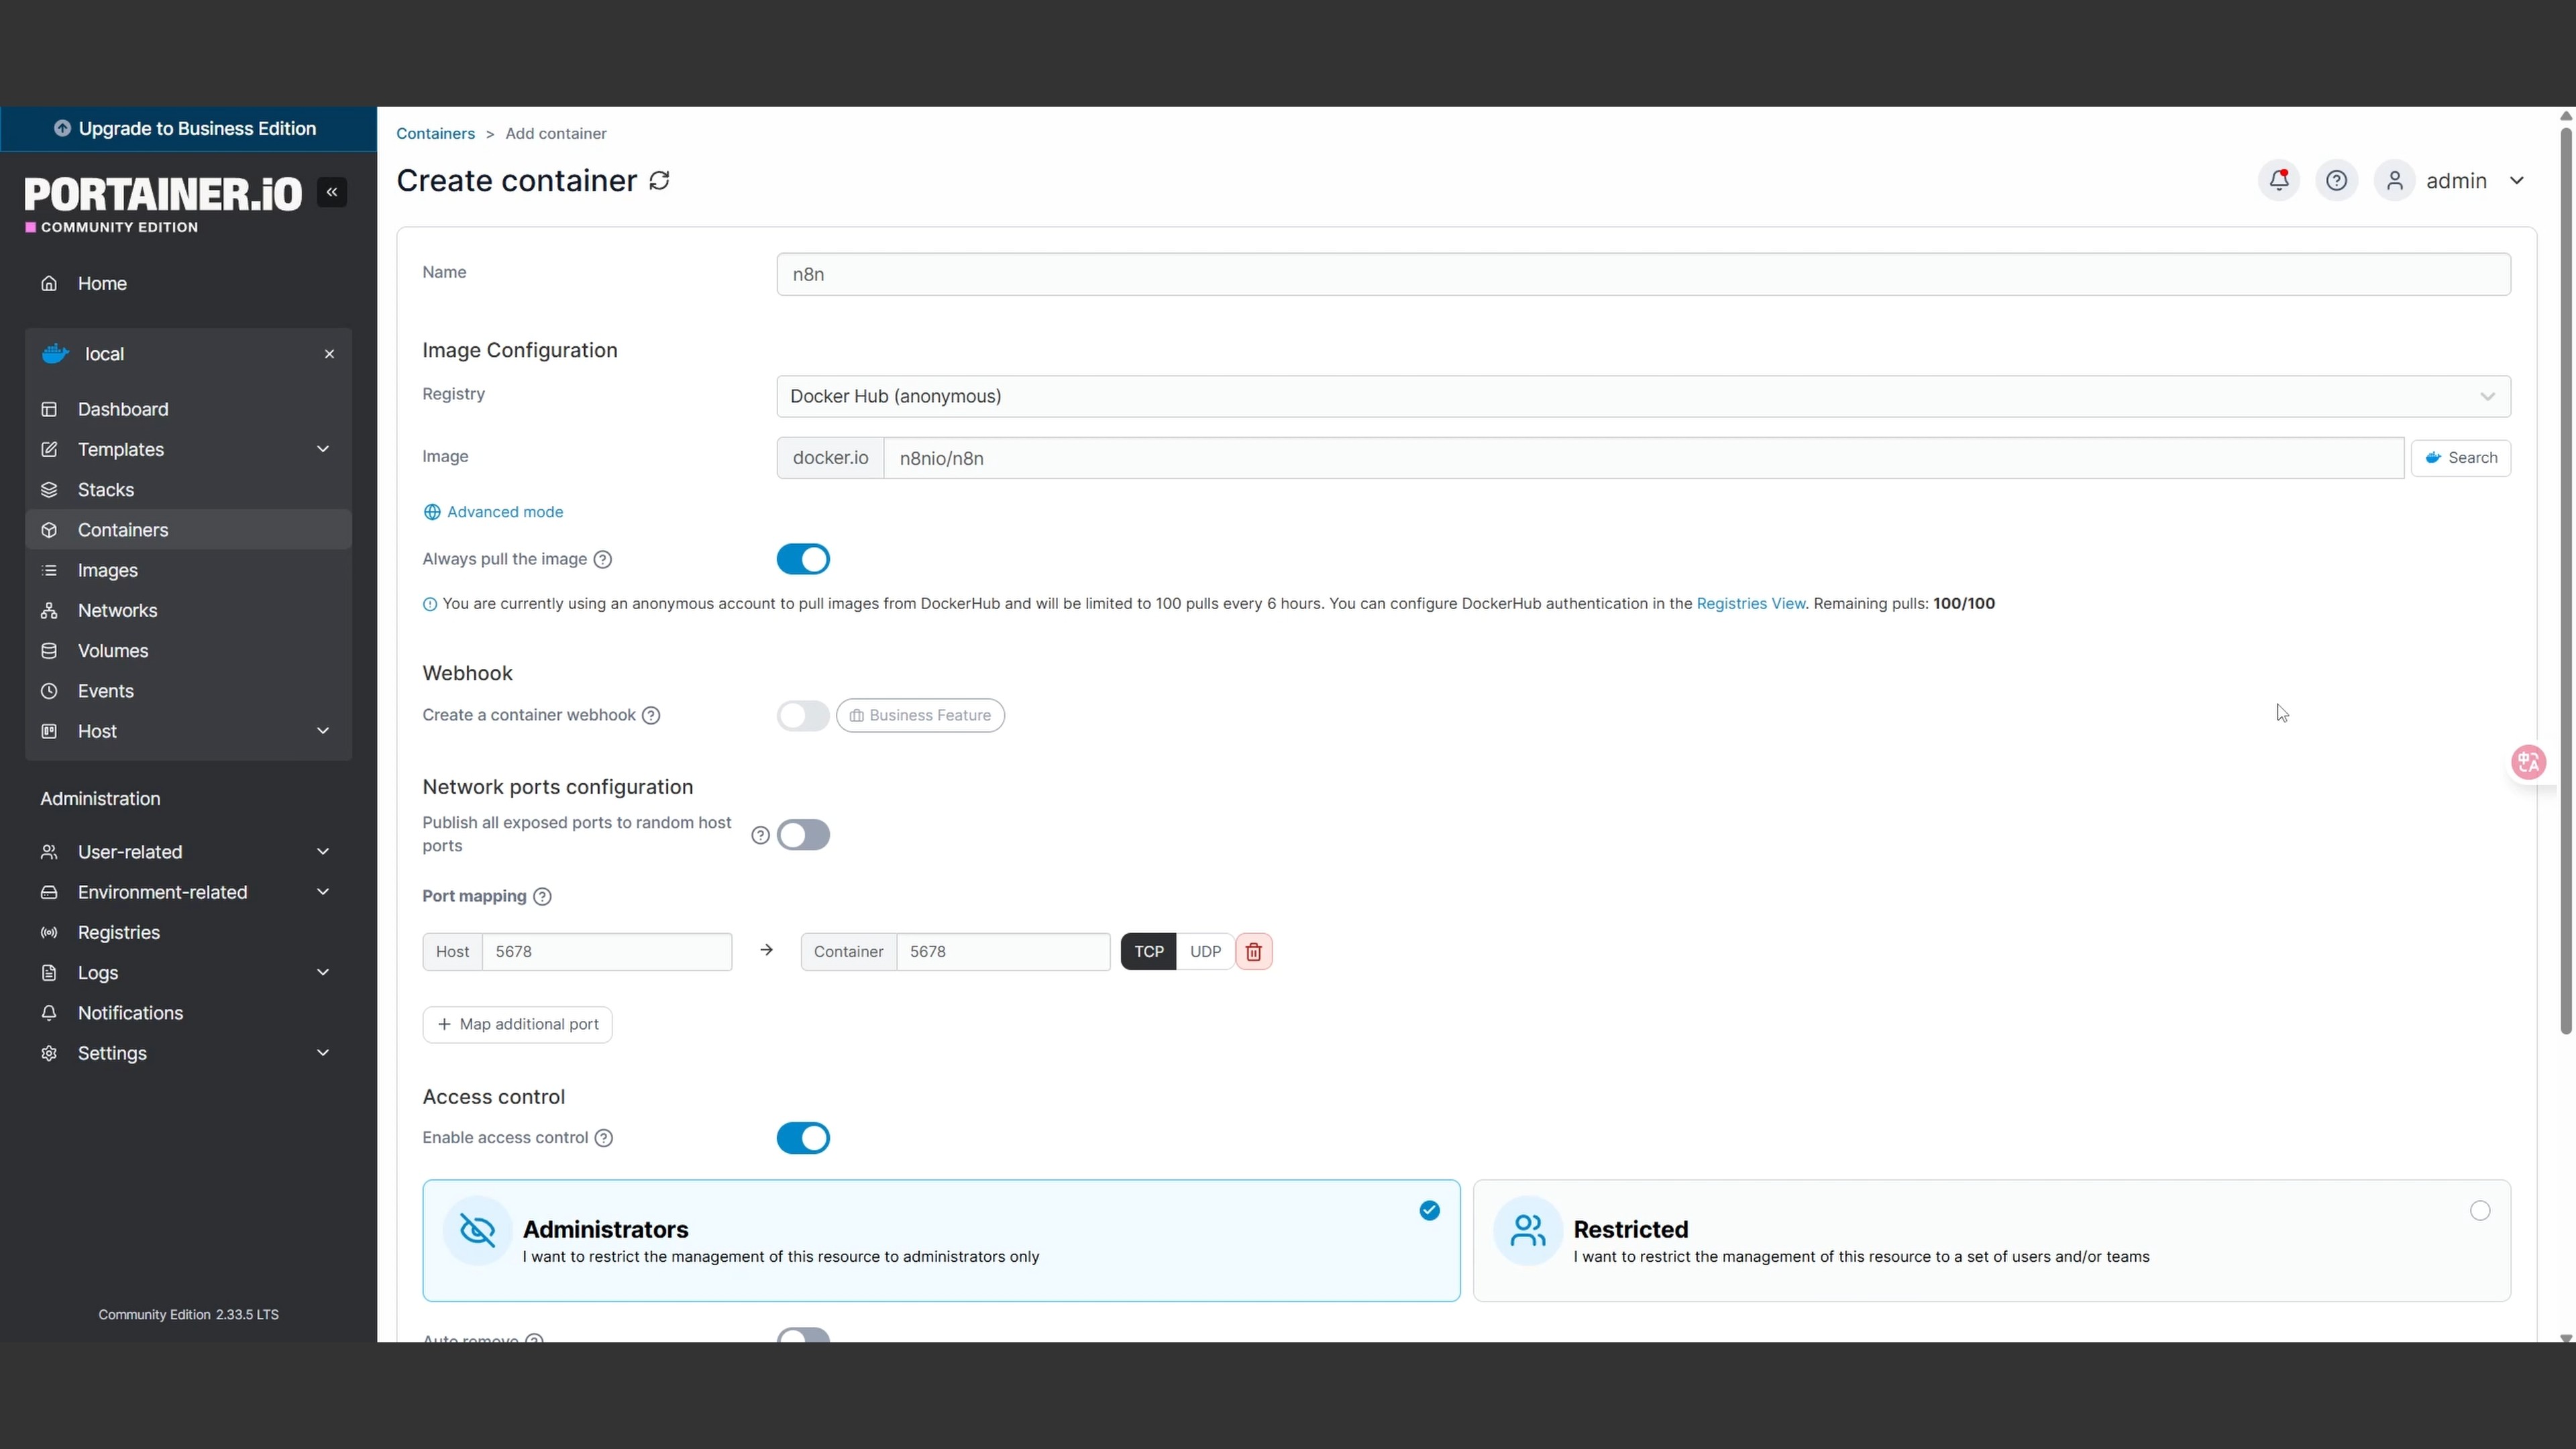
Task: Click the Always pull the image help icon
Action: point(603,559)
